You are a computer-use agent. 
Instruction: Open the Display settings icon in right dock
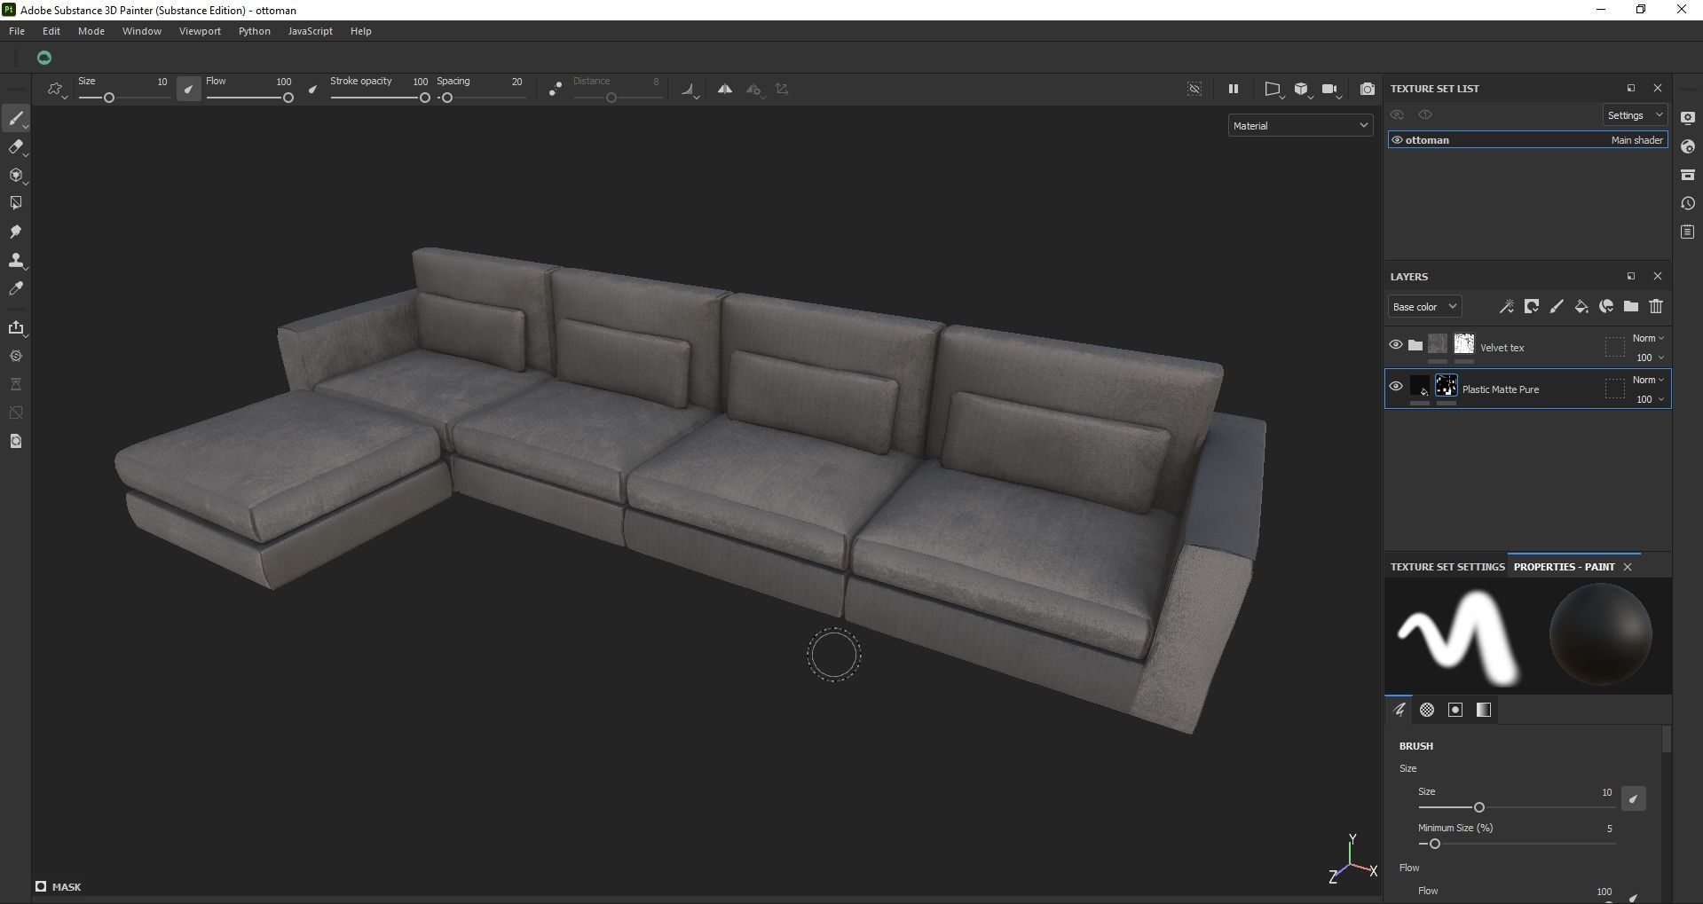pos(1688,118)
